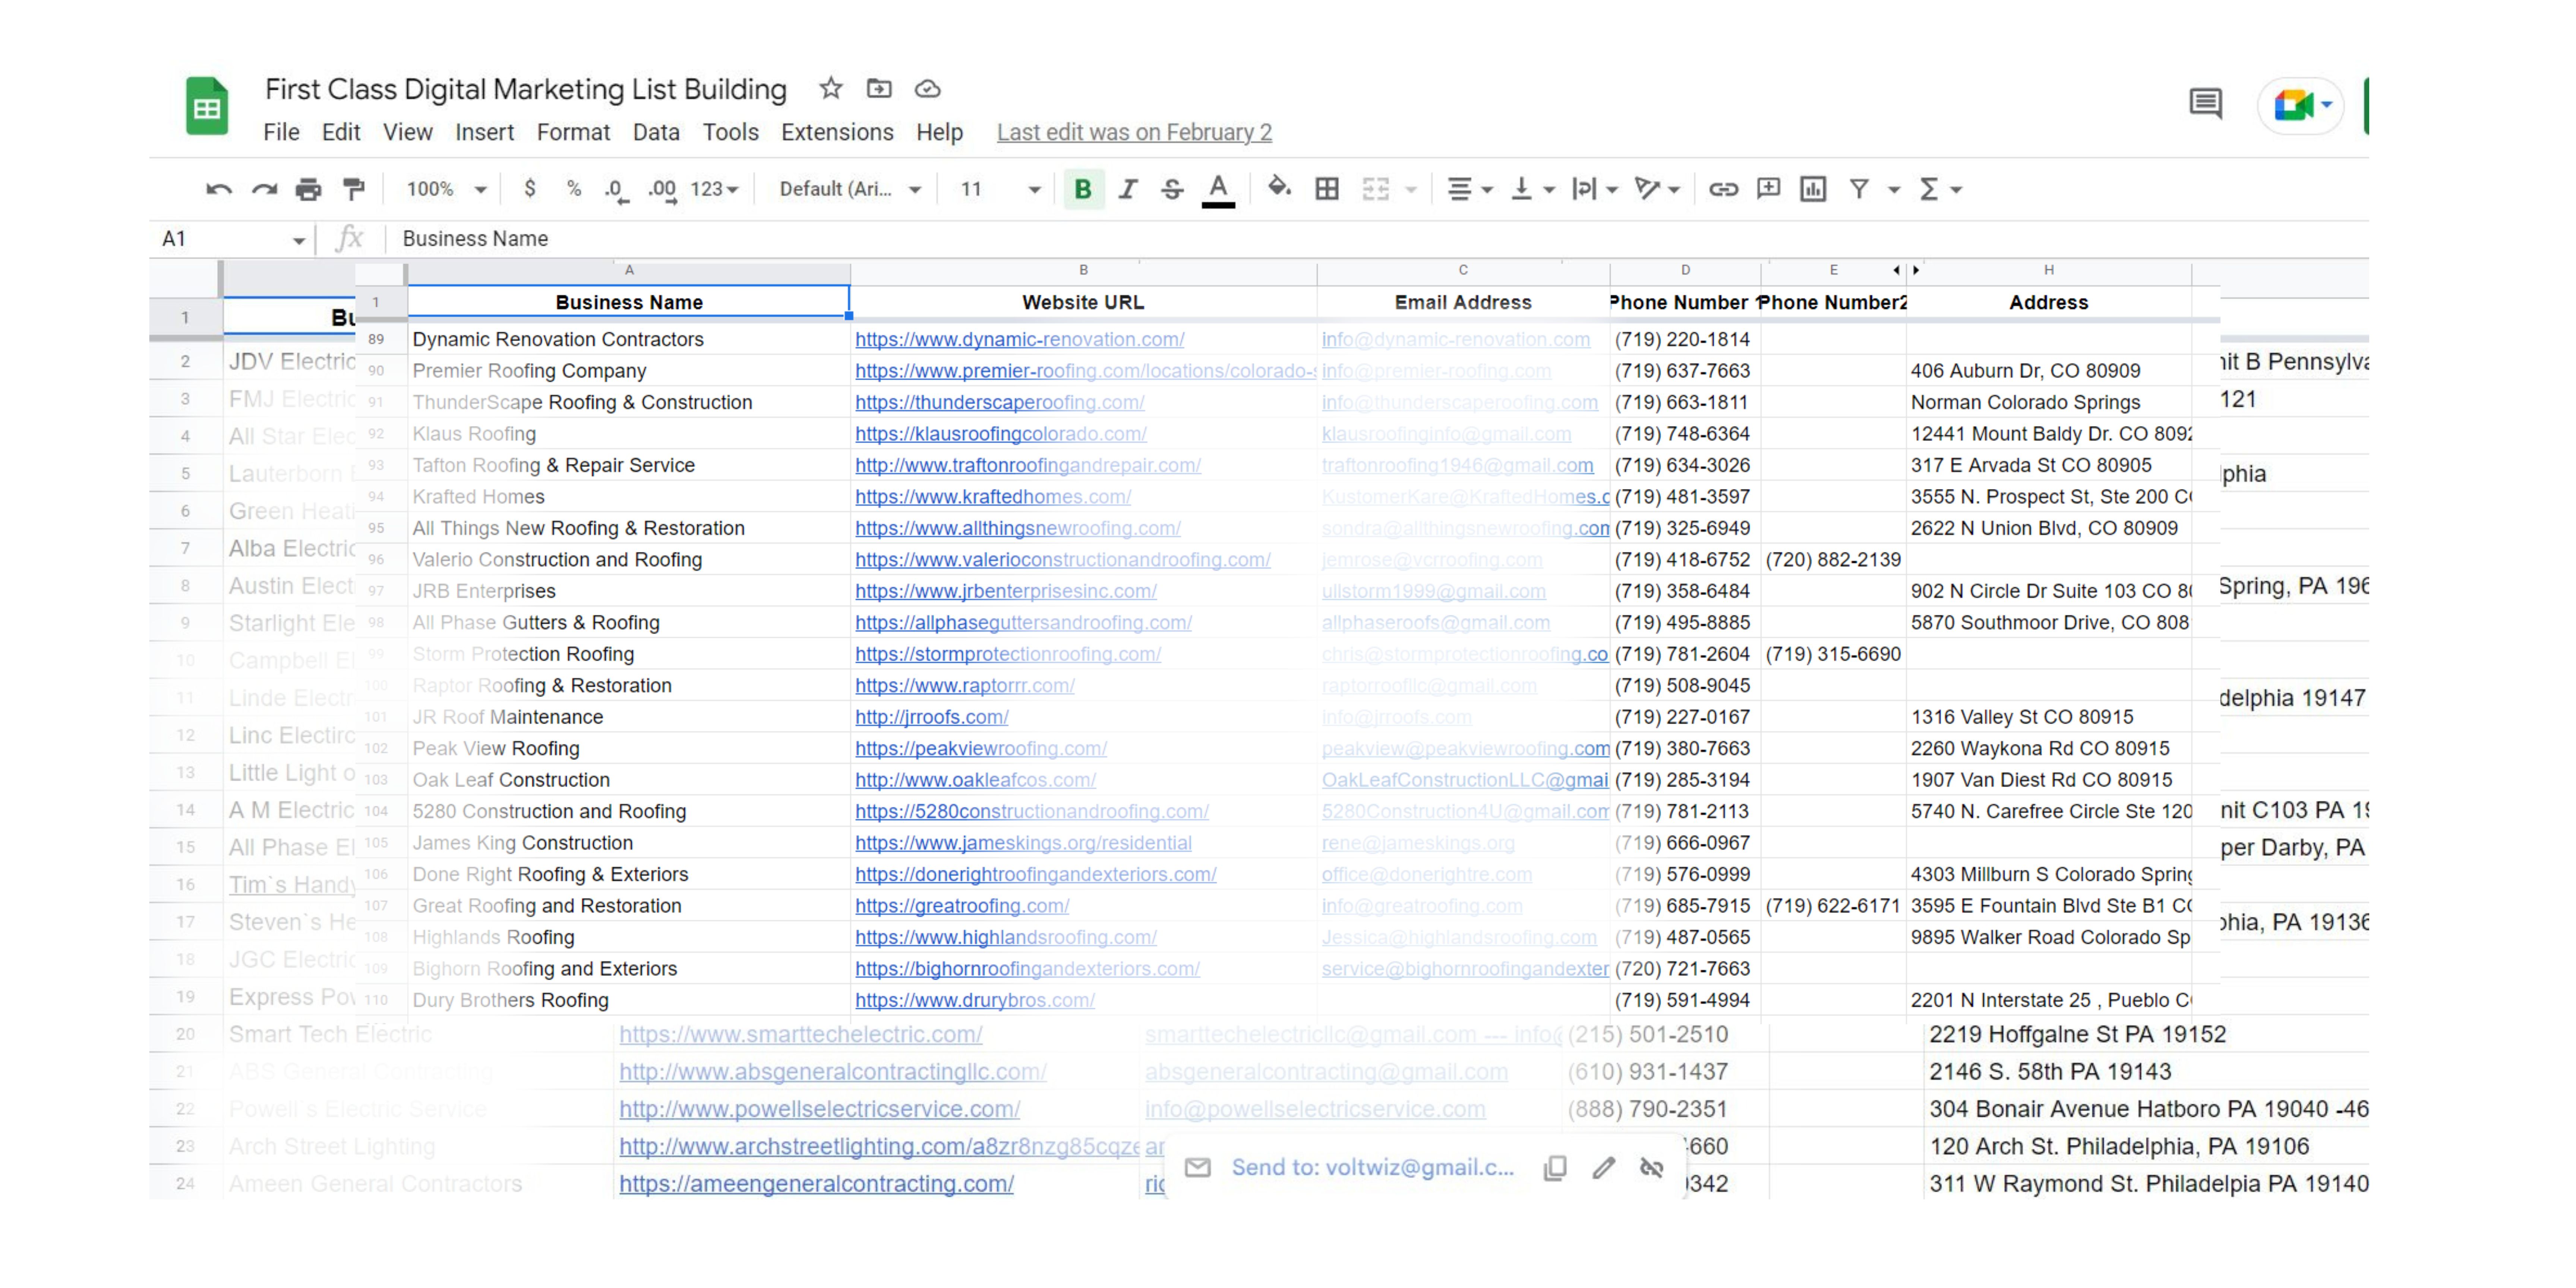The height and width of the screenshot is (1288, 2576).
Task: Open the comment history icon
Action: click(x=2205, y=103)
